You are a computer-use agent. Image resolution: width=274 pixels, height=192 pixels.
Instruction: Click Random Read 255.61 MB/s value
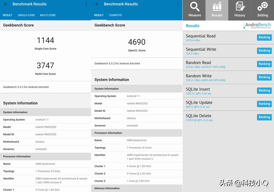(205, 67)
